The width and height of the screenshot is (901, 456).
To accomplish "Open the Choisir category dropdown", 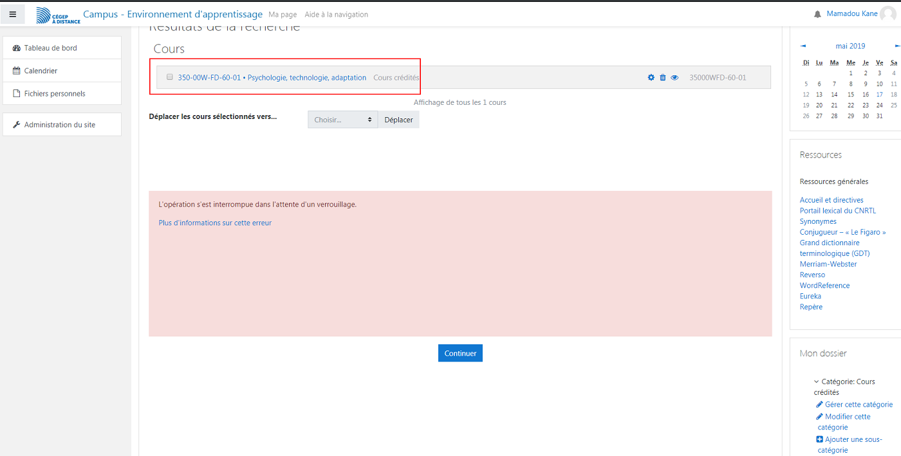I will (342, 120).
